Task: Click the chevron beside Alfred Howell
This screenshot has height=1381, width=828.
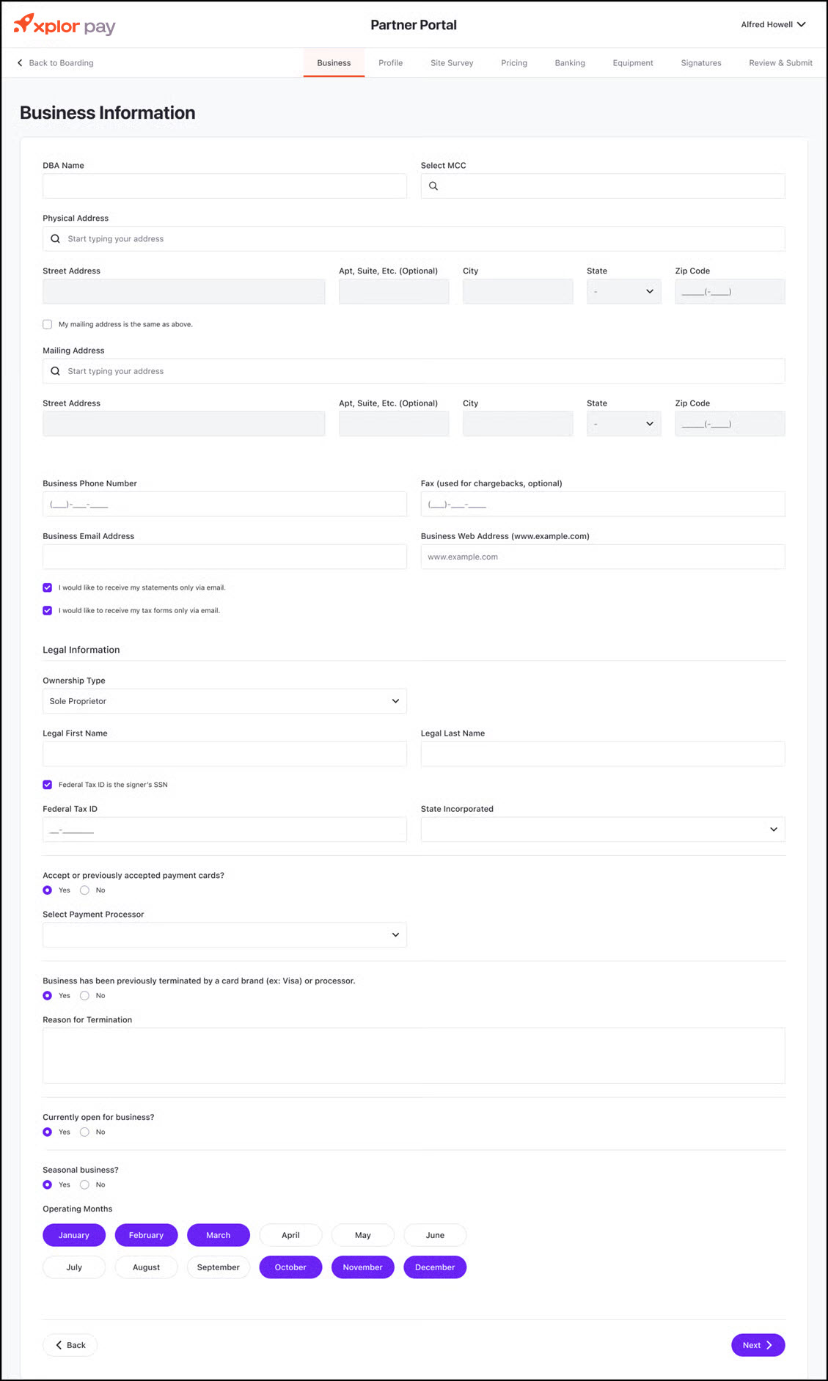Action: pos(802,24)
